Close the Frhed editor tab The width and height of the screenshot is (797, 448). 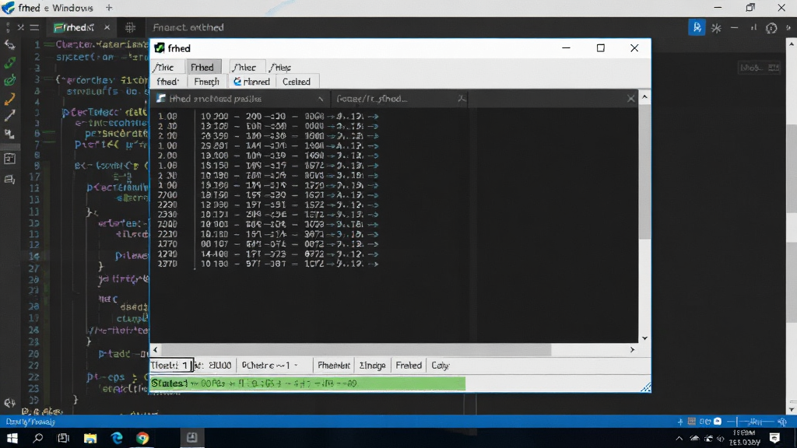click(x=107, y=27)
